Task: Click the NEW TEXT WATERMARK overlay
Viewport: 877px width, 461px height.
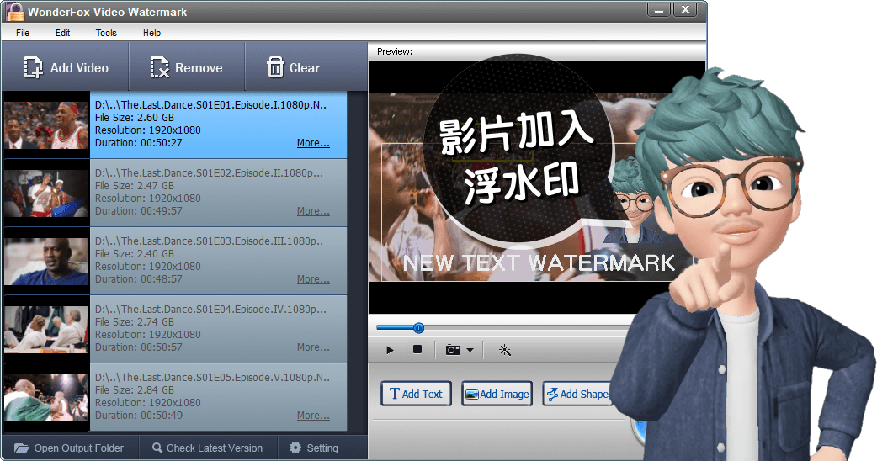Action: (x=539, y=263)
